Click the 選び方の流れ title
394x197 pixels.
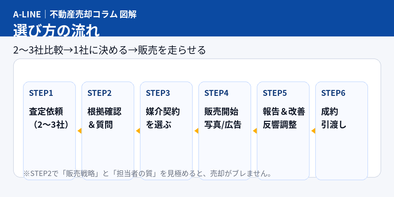point(56,30)
